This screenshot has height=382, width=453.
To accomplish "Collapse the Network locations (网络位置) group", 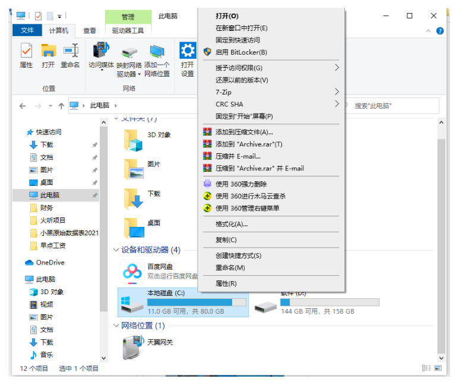I will point(116,326).
